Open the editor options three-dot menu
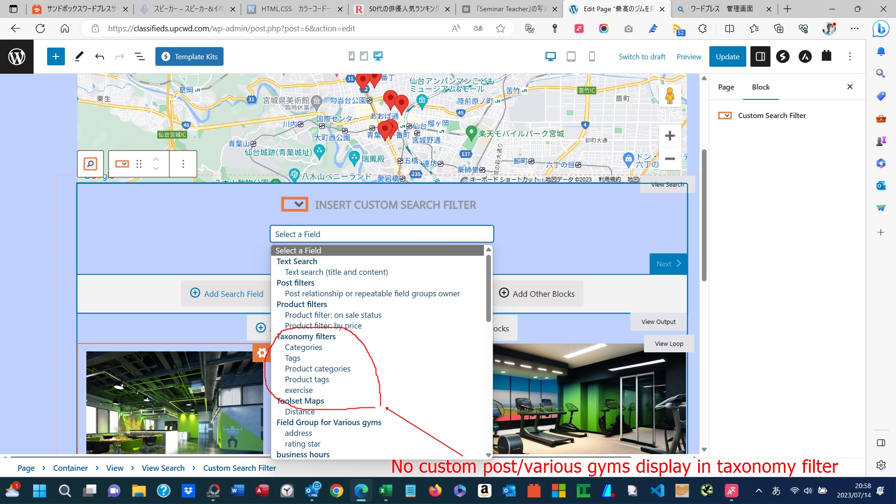 coord(850,56)
